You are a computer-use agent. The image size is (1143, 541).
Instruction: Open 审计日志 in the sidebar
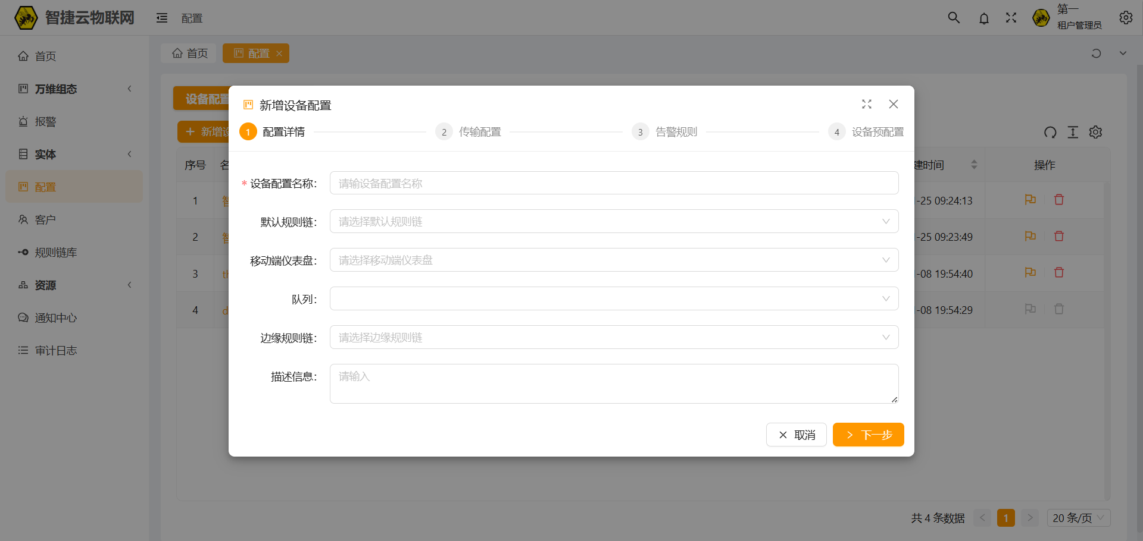[x=74, y=350]
